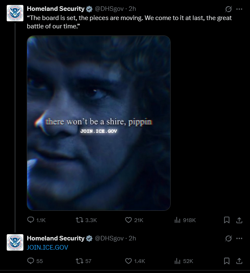The height and width of the screenshot is (273, 250).
Task: Like the reply with 1.4K likes
Action: click(x=135, y=261)
